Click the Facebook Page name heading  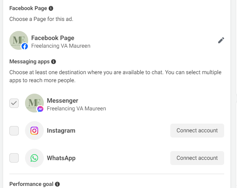pos(53,38)
